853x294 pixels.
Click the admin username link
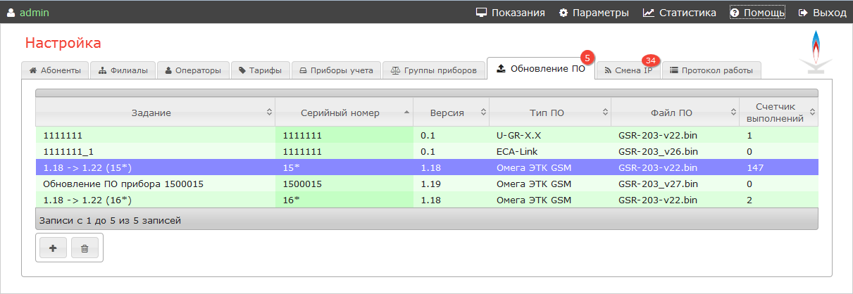coord(35,13)
